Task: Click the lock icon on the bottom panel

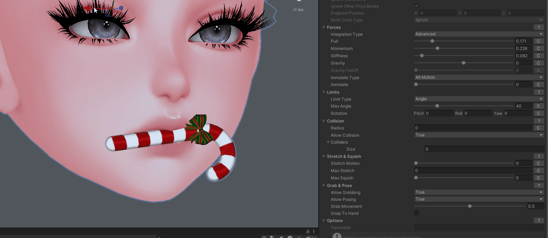Action: [x=308, y=231]
